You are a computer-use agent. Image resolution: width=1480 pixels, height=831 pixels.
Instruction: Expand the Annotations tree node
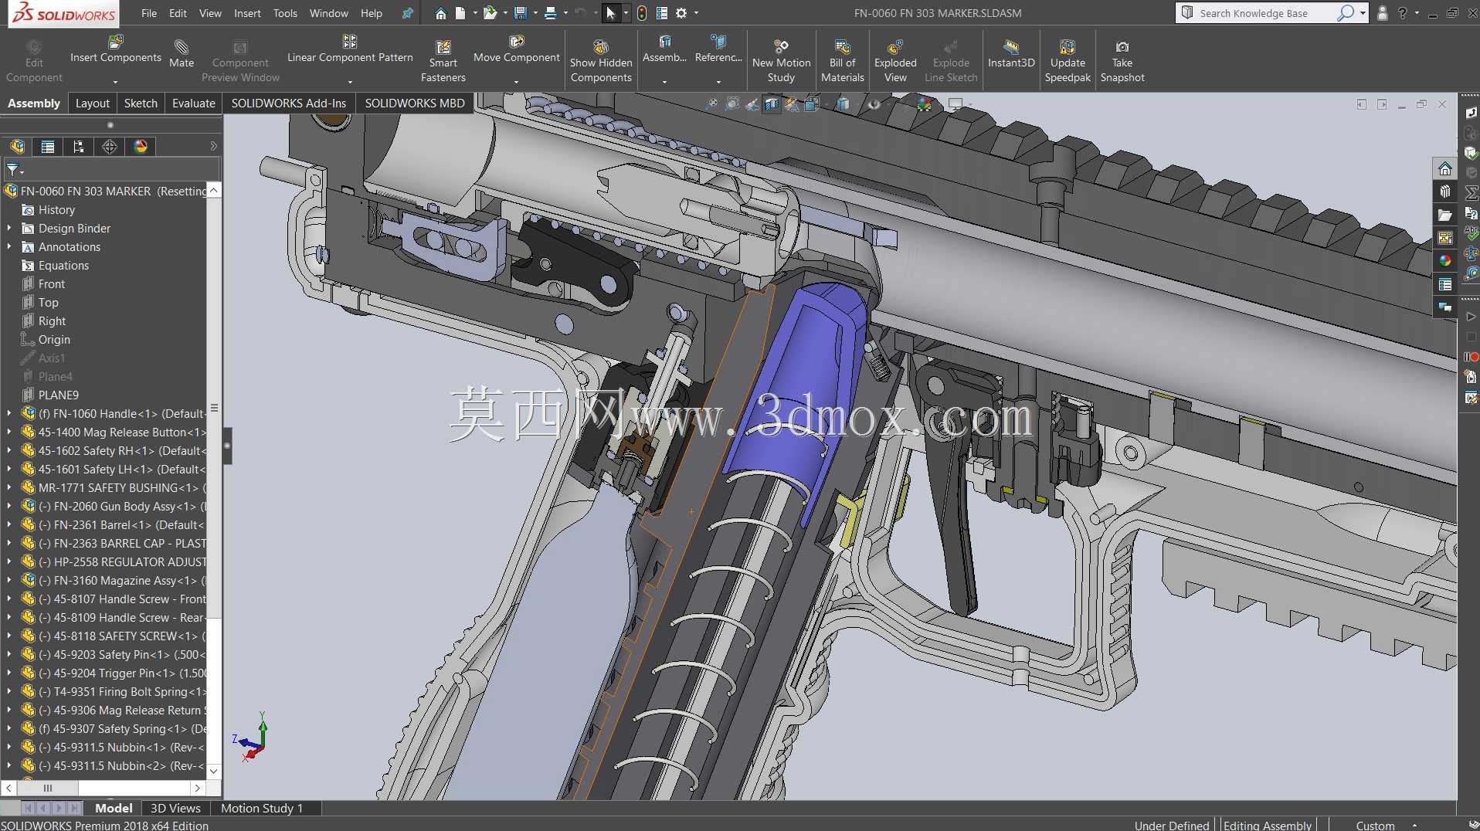pos(9,247)
